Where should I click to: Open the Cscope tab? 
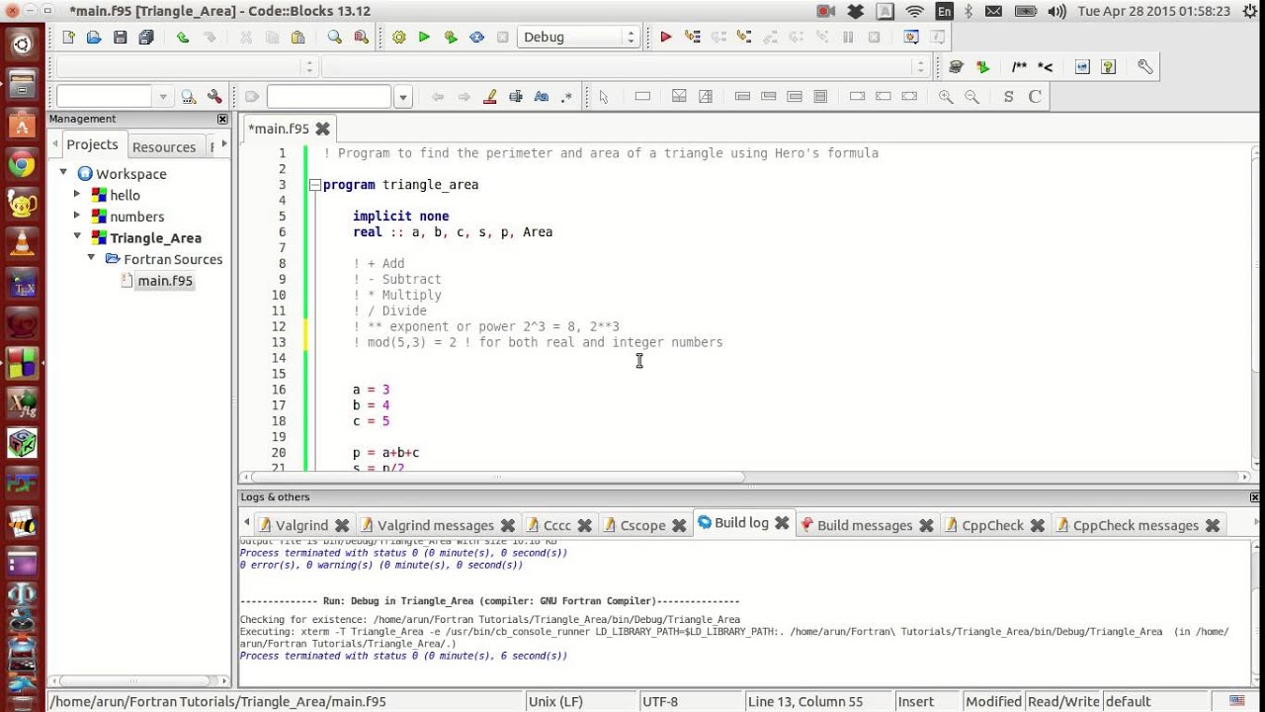point(642,525)
